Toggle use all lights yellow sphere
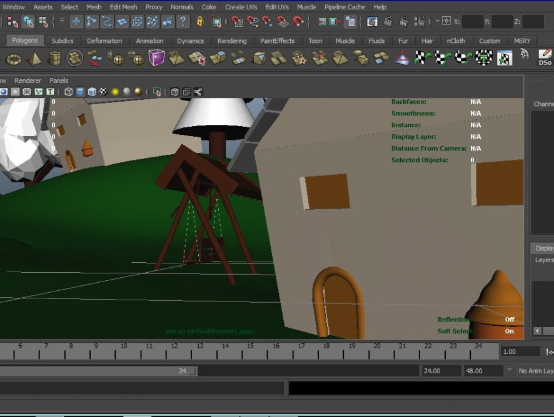554x417 pixels. pos(116,92)
